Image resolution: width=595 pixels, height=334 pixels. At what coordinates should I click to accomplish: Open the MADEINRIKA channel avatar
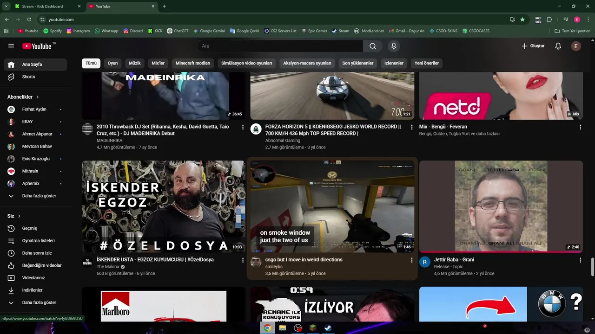pyautogui.click(x=87, y=129)
